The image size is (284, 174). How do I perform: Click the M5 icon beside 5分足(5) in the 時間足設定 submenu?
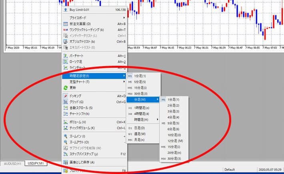coord(130,82)
